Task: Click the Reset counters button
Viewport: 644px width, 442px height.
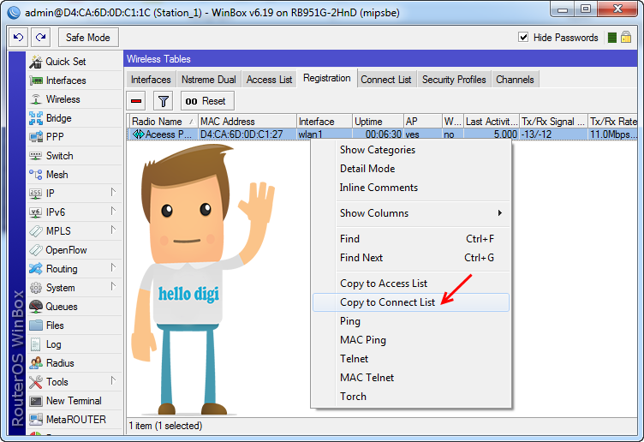Action: tap(207, 100)
